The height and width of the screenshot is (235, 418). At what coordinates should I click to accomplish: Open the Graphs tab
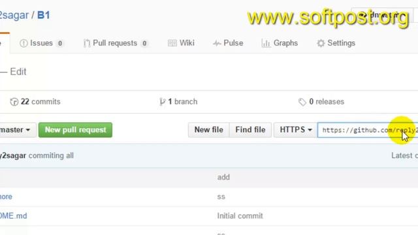pyautogui.click(x=280, y=43)
